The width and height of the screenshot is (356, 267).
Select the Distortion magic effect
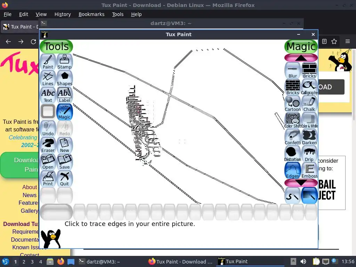(x=293, y=154)
